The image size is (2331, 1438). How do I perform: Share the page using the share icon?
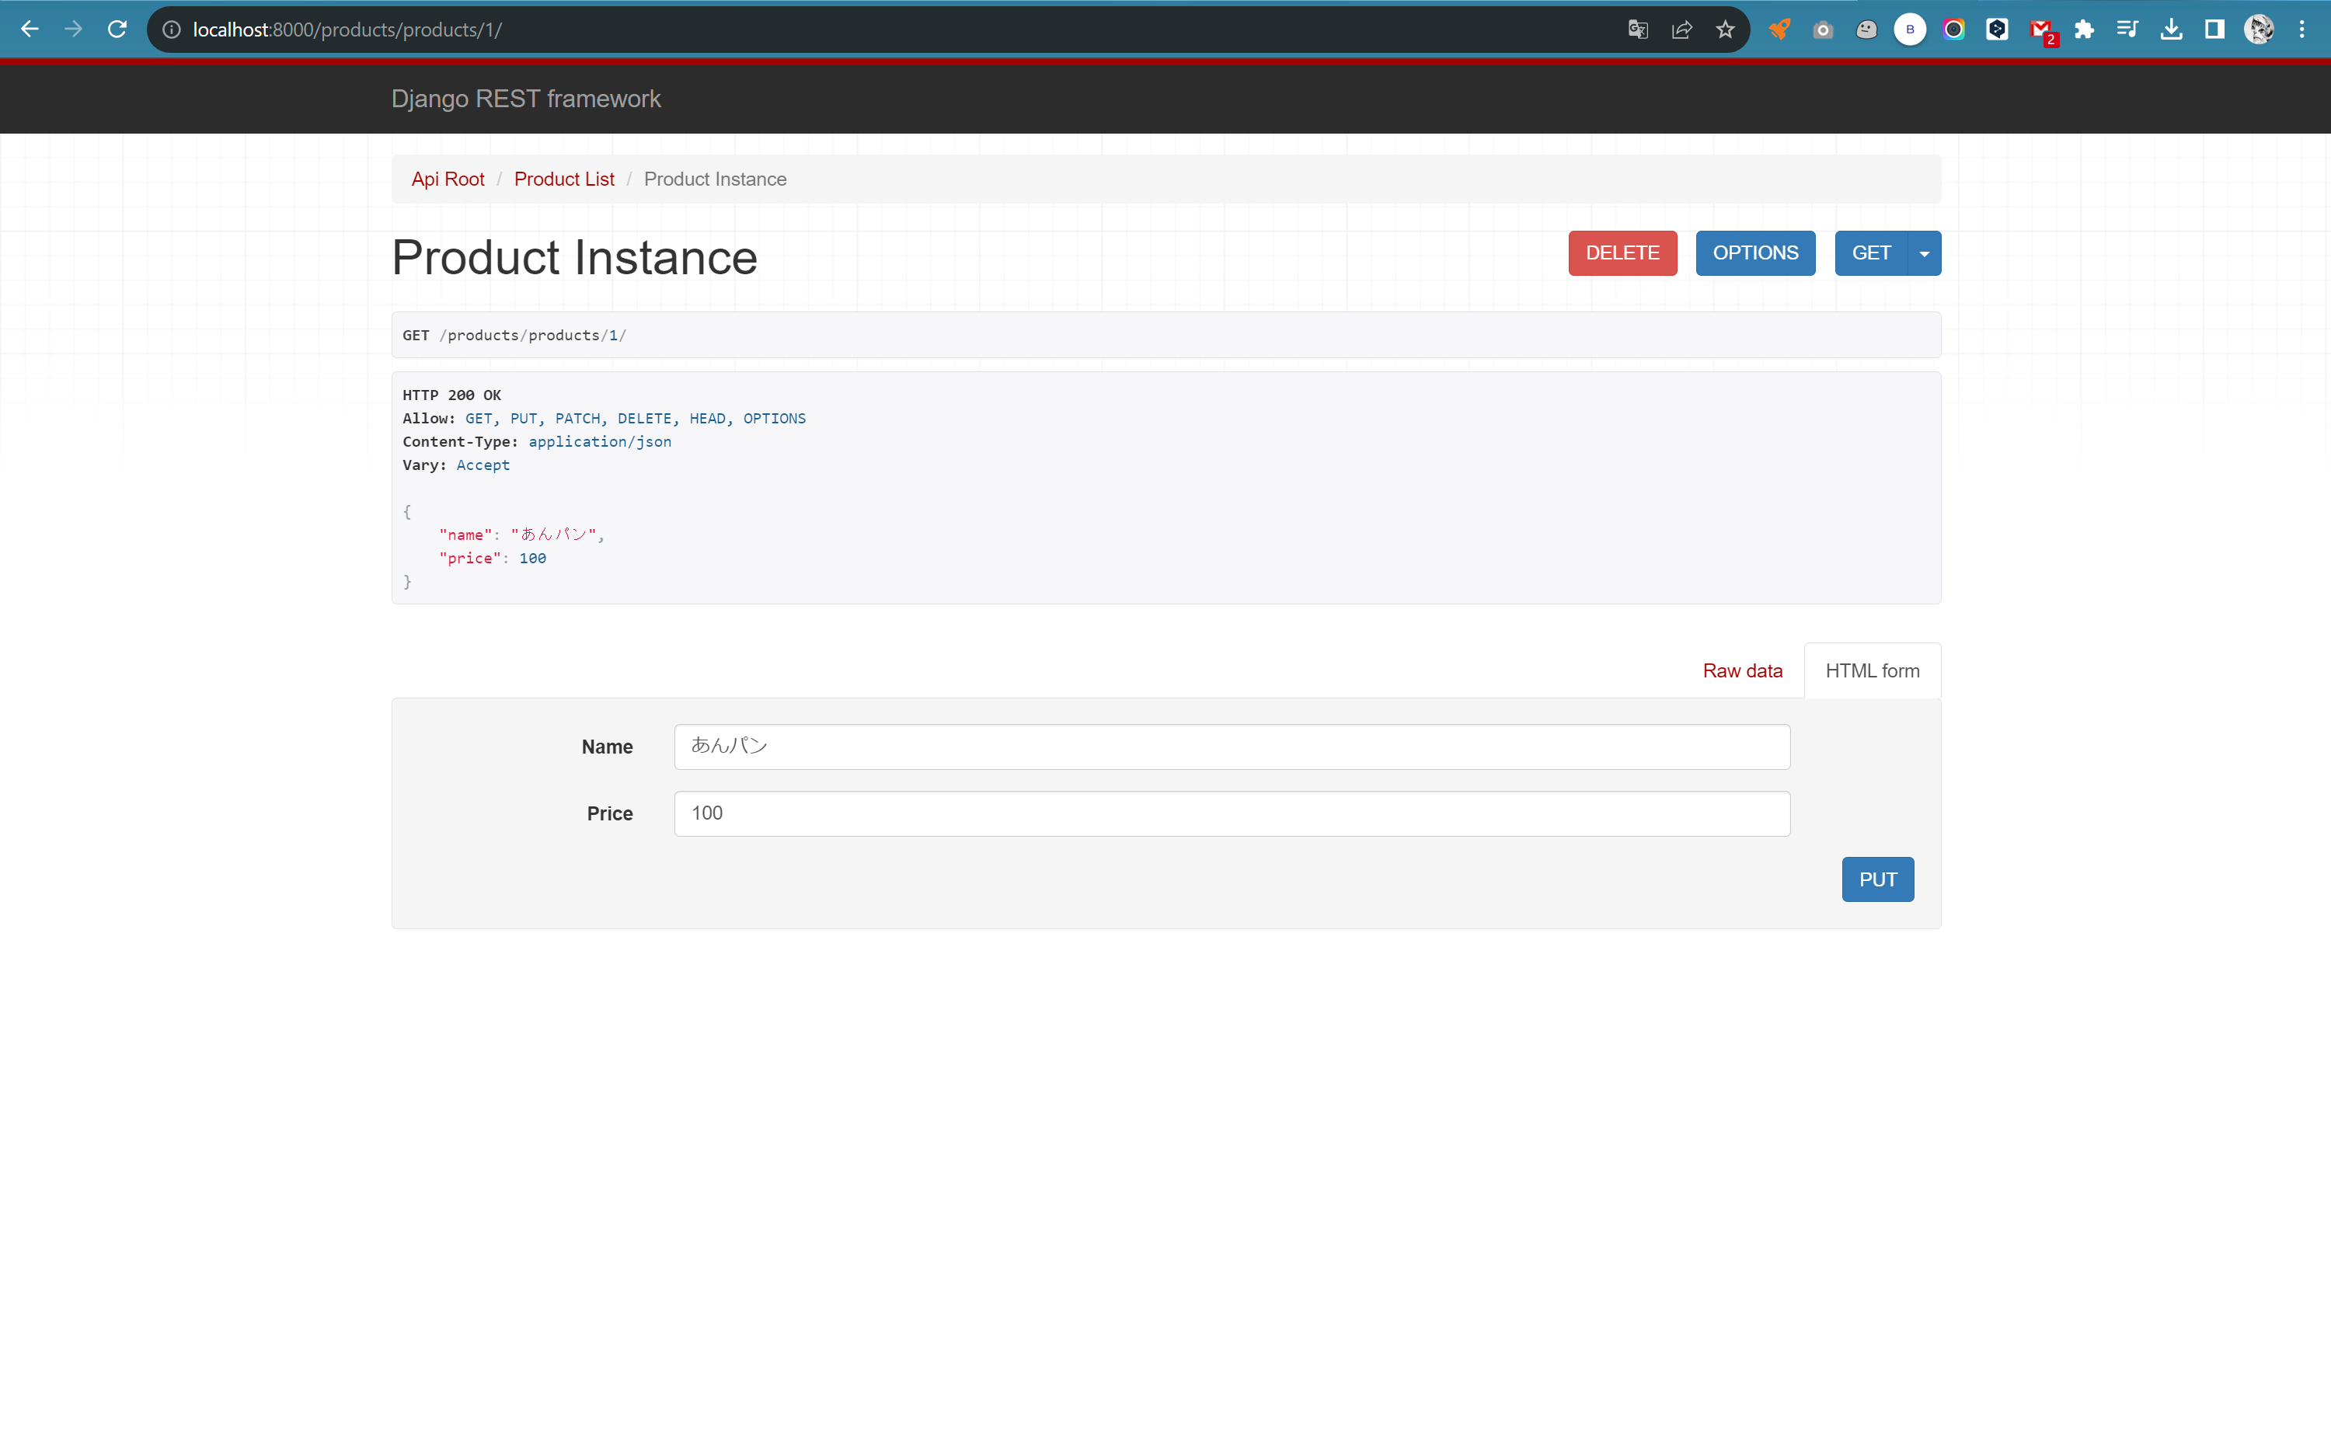click(x=1682, y=29)
